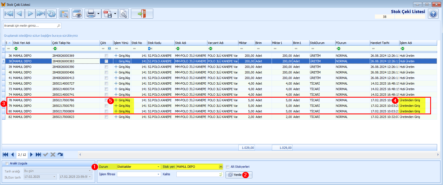This screenshot has height=185, width=443.
Task: Open the print preview eye icon
Action: click(x=77, y=14)
